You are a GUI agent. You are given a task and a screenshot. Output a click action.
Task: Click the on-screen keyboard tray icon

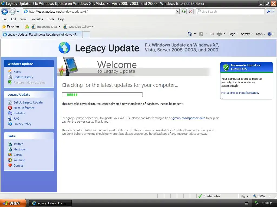pos(247,203)
